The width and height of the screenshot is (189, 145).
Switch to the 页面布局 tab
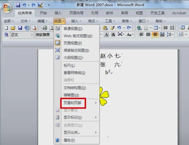[x=77, y=13]
